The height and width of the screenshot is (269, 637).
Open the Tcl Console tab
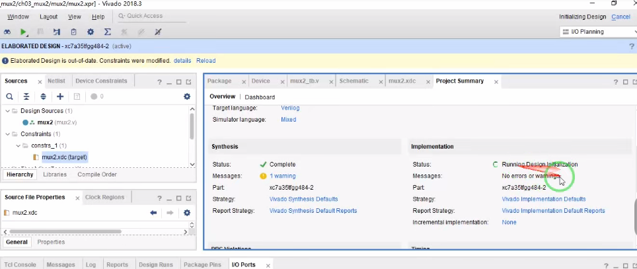click(20, 264)
